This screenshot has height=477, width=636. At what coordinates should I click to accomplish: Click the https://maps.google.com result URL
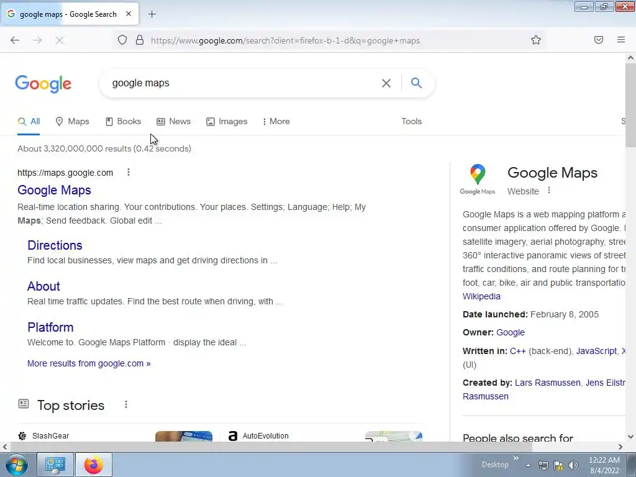pyautogui.click(x=65, y=173)
